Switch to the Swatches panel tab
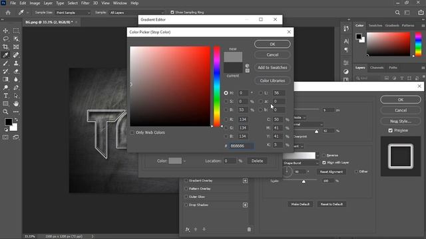426x239 pixels. coord(375,25)
